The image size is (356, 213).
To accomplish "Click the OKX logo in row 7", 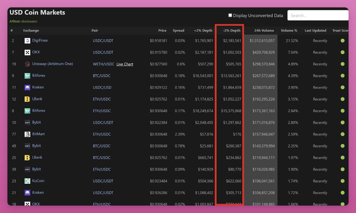I will point(27,52).
